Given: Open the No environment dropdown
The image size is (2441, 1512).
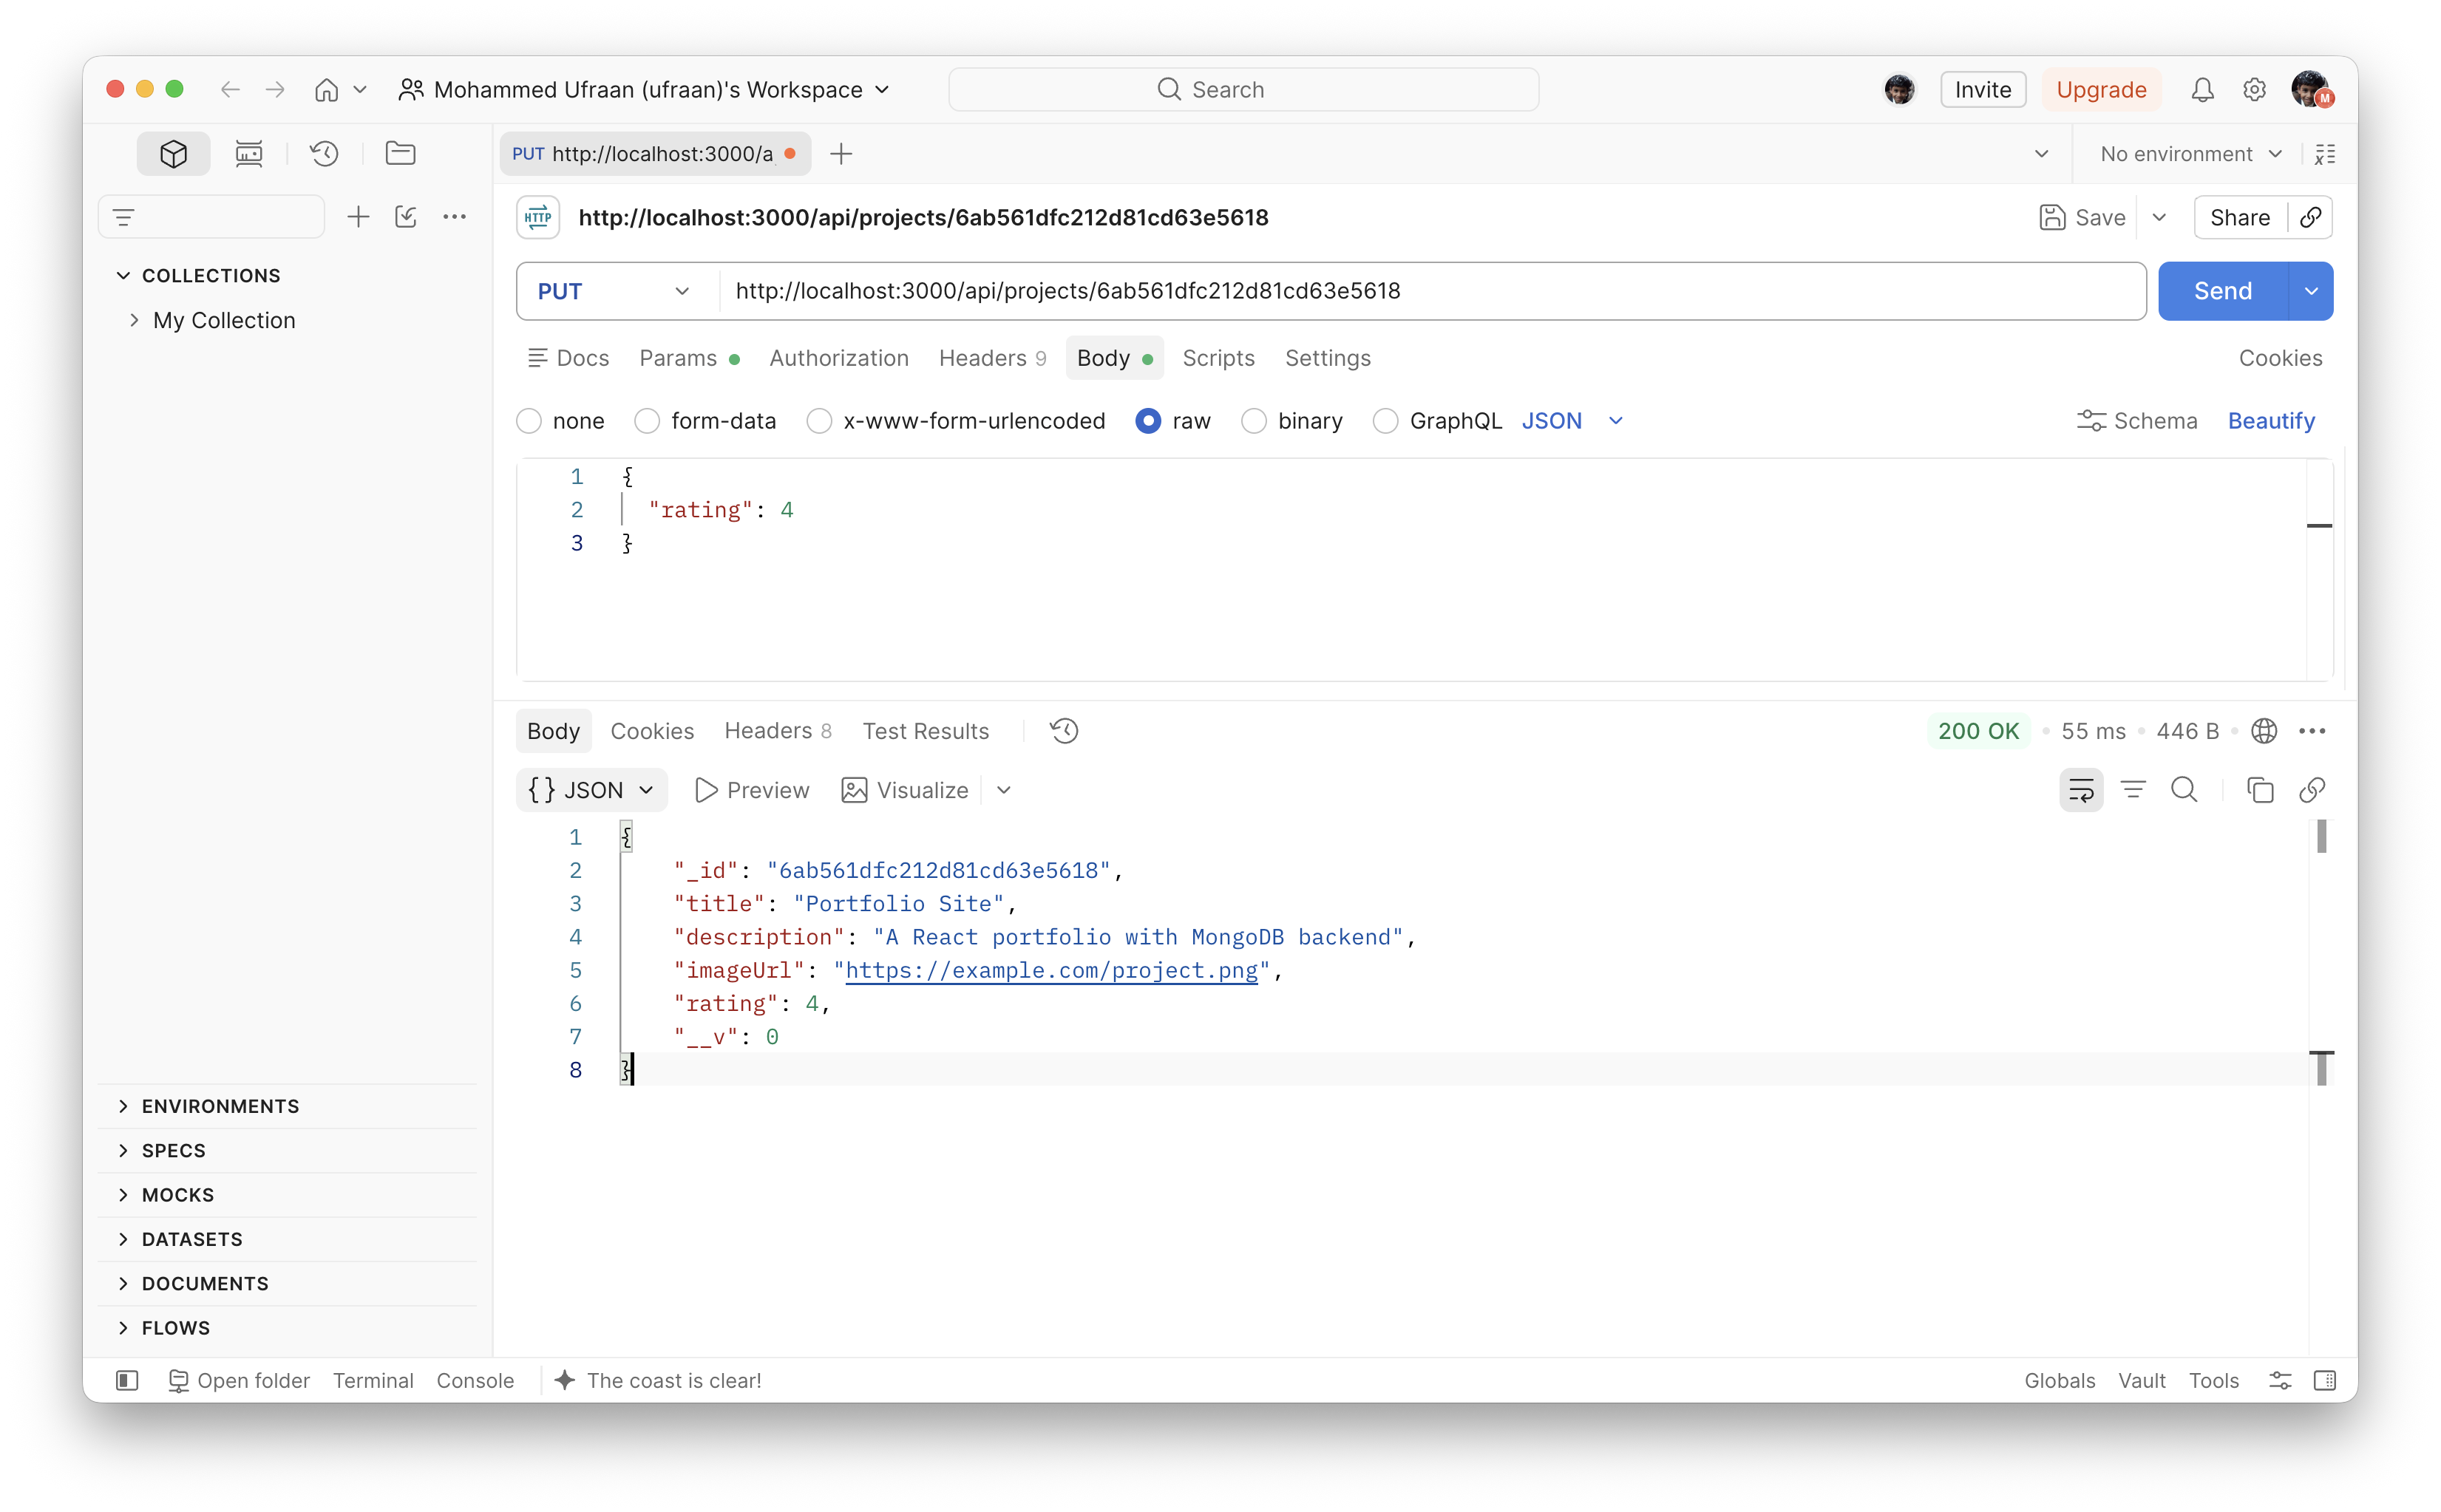Looking at the screenshot, I should pyautogui.click(x=2191, y=153).
